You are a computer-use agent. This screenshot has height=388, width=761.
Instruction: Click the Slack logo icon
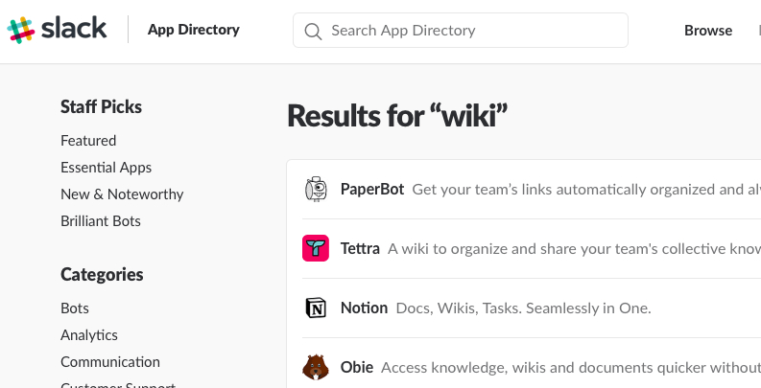tap(21, 30)
